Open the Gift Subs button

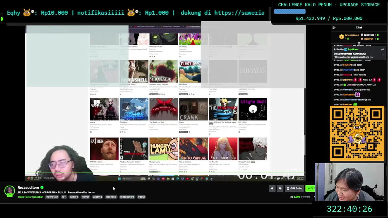click(x=294, y=189)
